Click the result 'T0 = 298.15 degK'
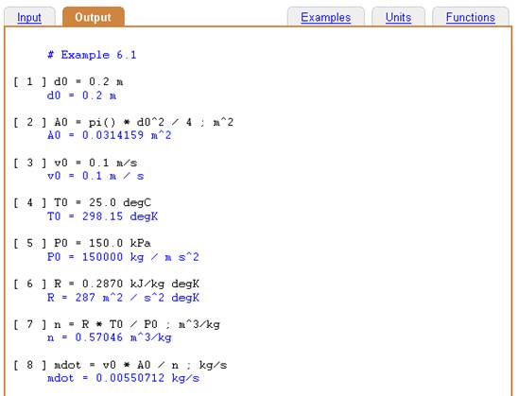Viewport: 518px width, 396px height. click(x=102, y=216)
